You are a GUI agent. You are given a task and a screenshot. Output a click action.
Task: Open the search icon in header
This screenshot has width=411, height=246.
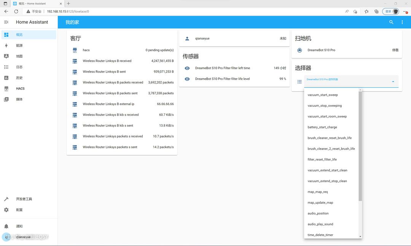click(x=391, y=22)
